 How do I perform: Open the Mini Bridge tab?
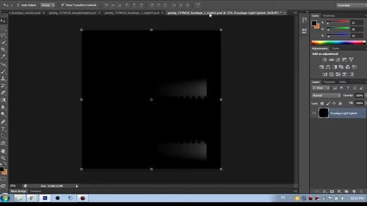click(x=18, y=191)
